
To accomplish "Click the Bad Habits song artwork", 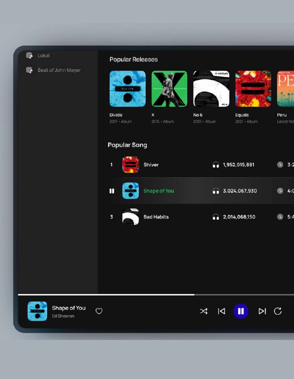I will pos(130,217).
